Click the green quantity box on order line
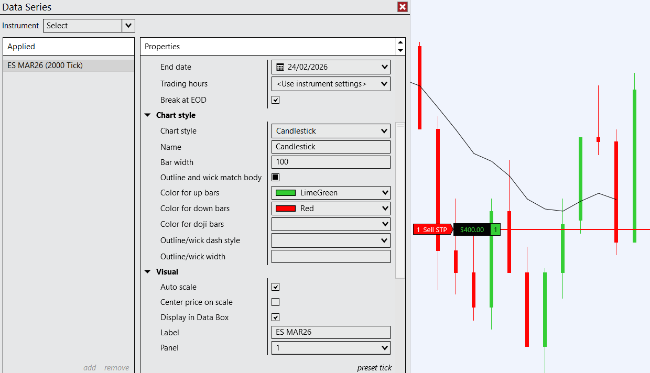650x373 pixels. (x=495, y=229)
